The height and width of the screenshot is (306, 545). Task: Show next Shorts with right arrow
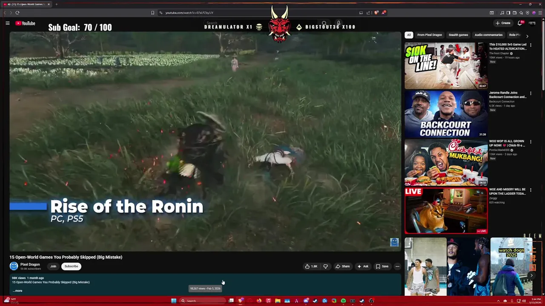point(531,275)
